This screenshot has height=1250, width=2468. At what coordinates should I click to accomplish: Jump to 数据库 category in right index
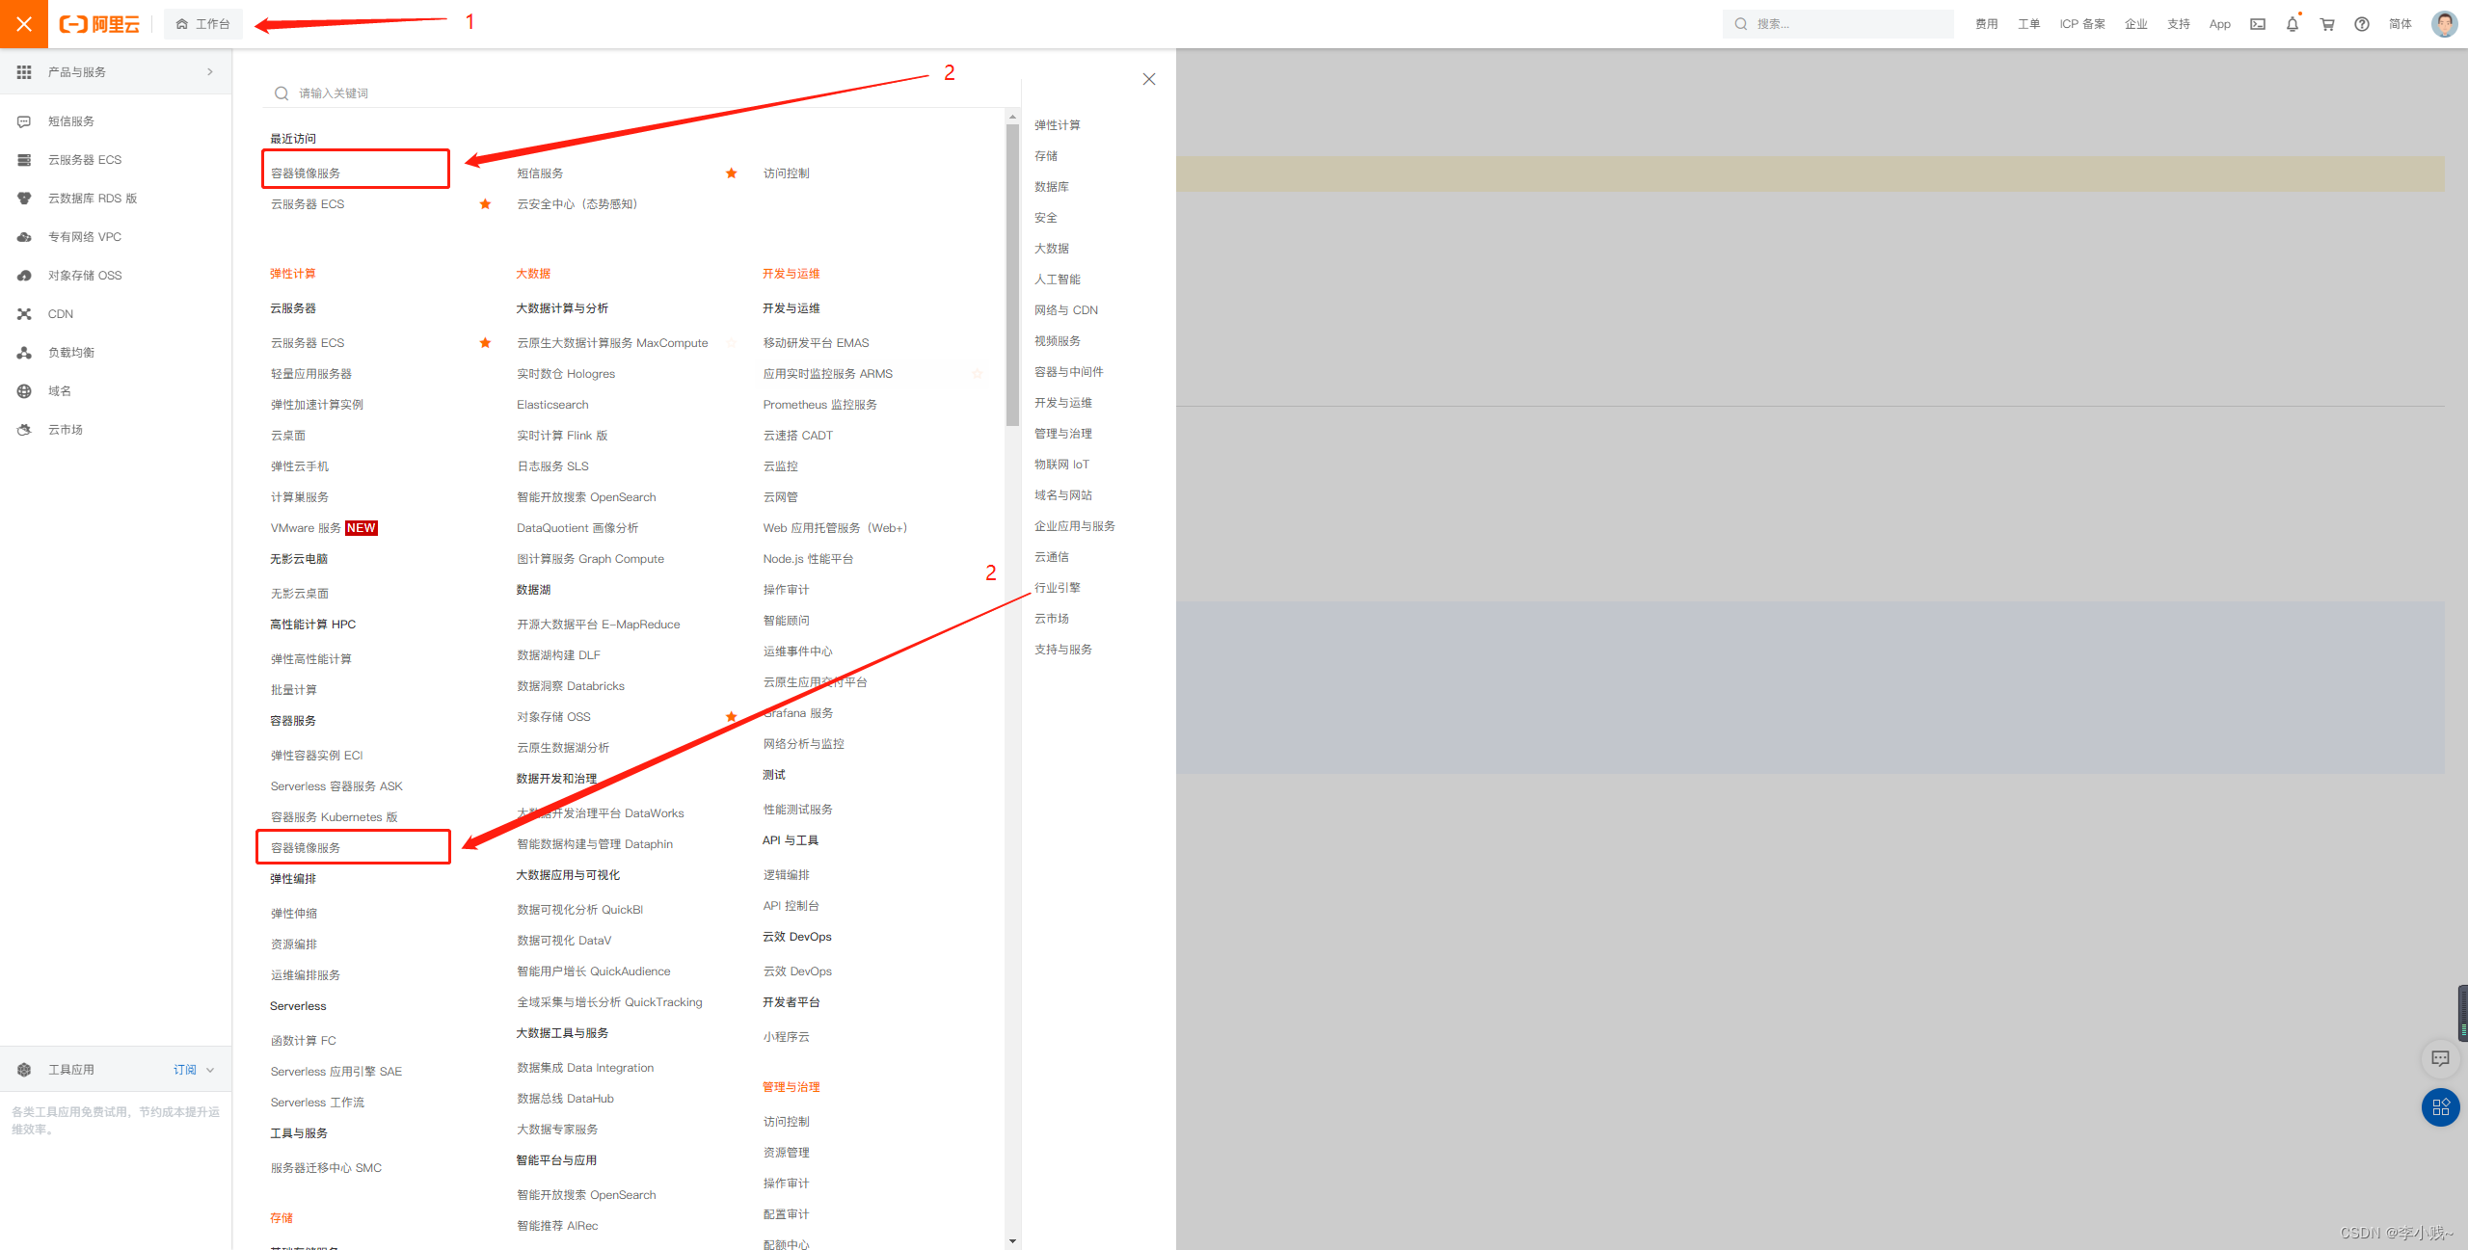click(x=1052, y=187)
